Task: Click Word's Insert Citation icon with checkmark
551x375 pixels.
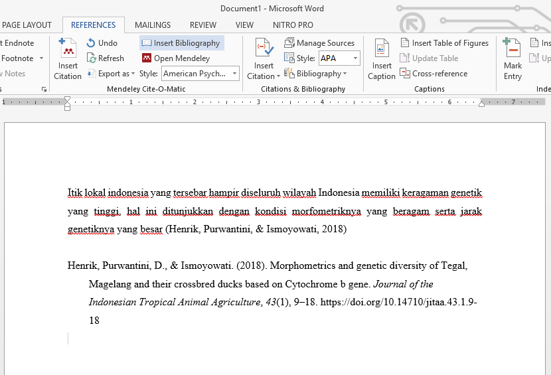Action: (264, 47)
